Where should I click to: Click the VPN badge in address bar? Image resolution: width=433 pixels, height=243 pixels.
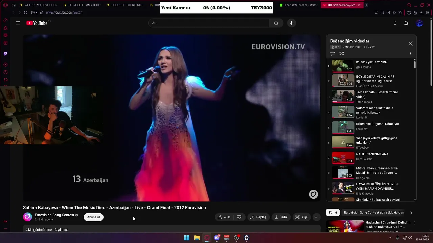35,12
